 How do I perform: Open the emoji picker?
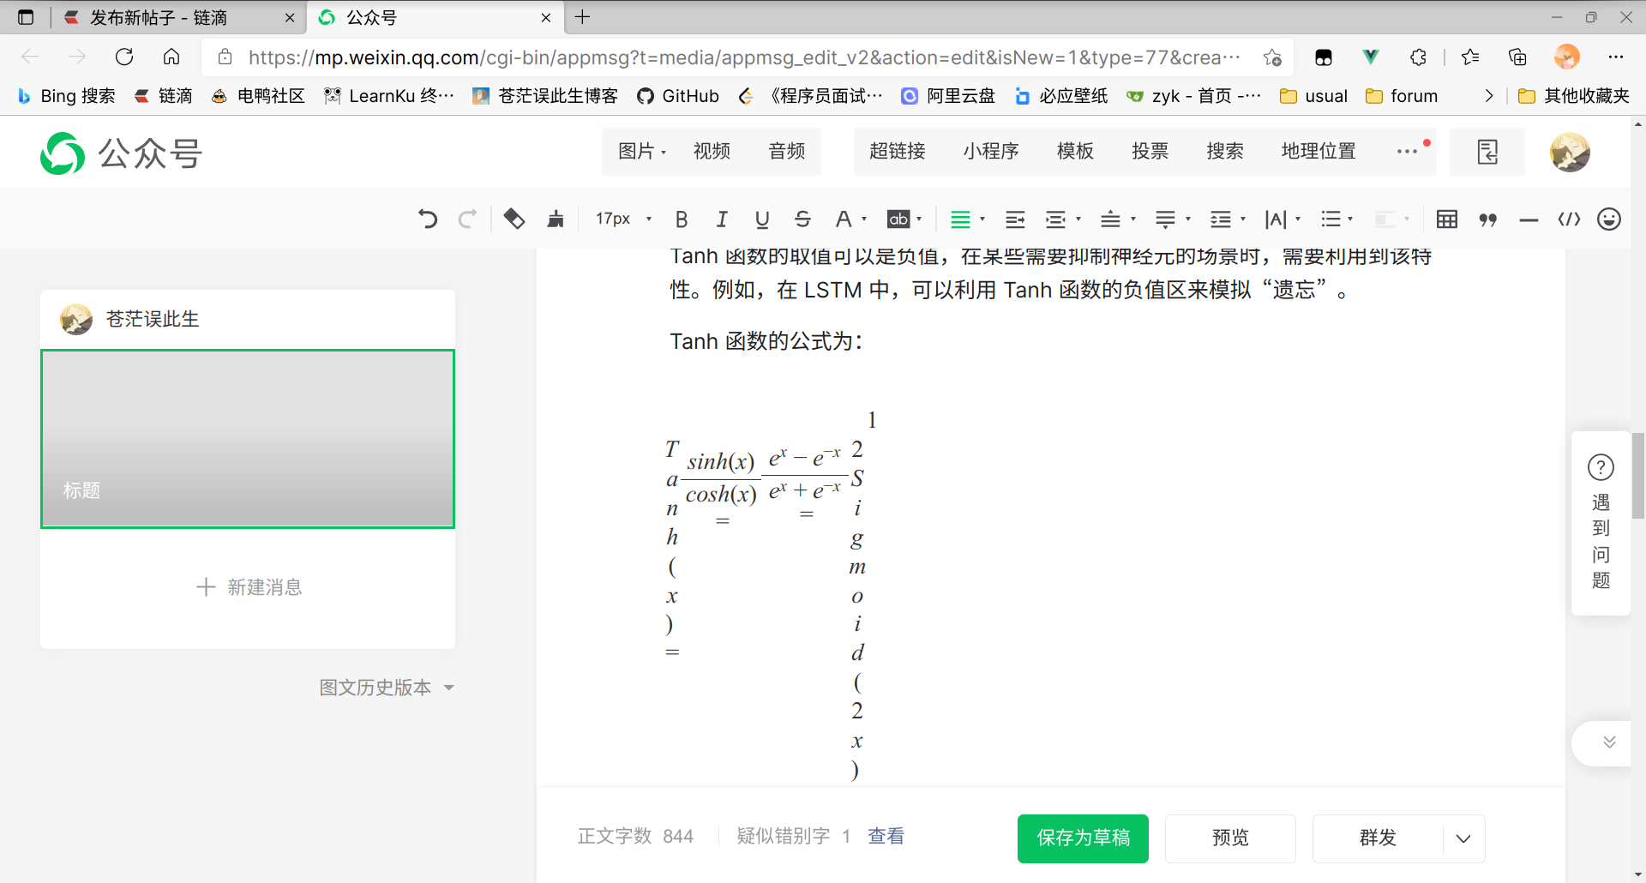point(1609,219)
